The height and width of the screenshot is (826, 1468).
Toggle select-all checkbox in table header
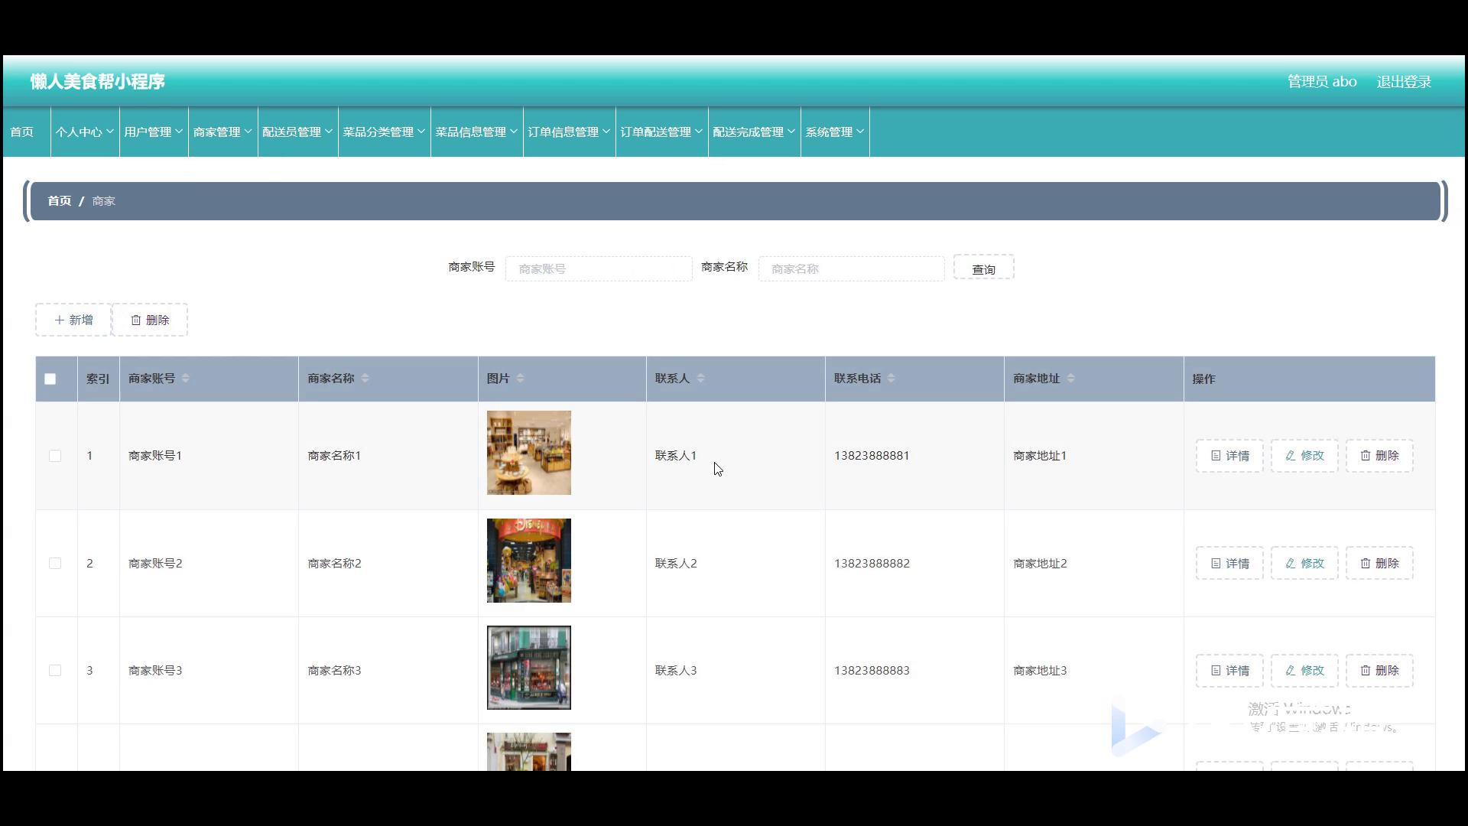(50, 379)
